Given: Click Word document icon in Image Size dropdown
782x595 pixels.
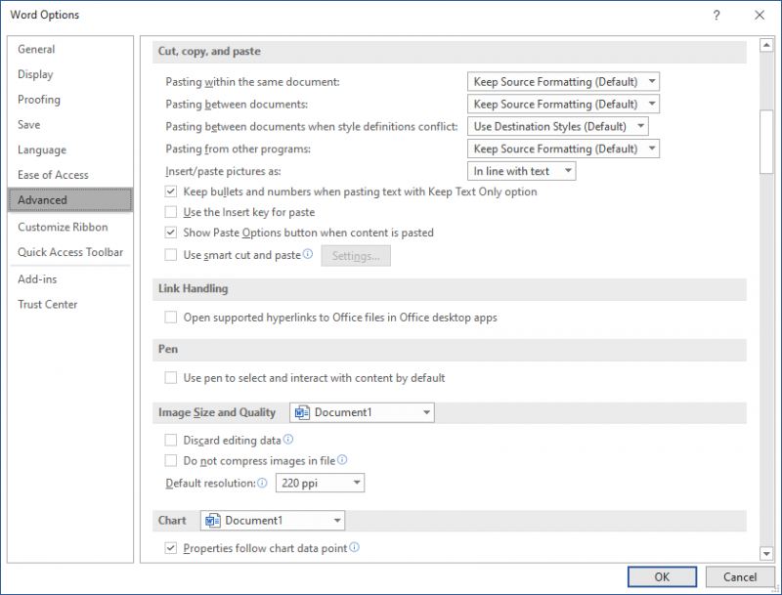Looking at the screenshot, I should (302, 412).
